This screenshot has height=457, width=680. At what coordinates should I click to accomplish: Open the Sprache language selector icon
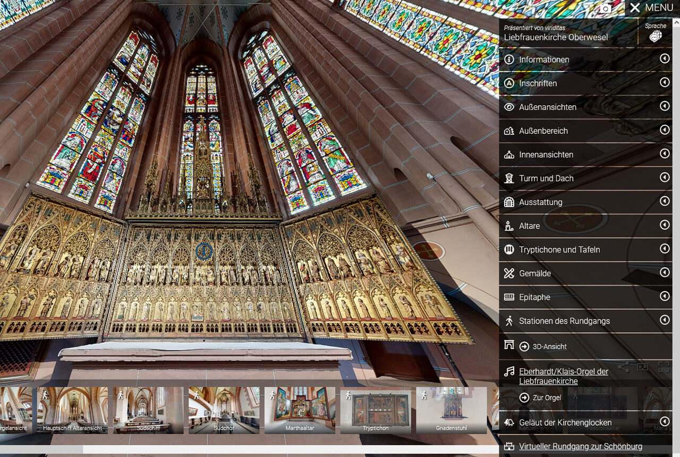click(656, 36)
